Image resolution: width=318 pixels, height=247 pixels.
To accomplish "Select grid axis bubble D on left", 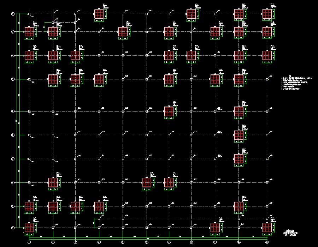I will (13, 159).
